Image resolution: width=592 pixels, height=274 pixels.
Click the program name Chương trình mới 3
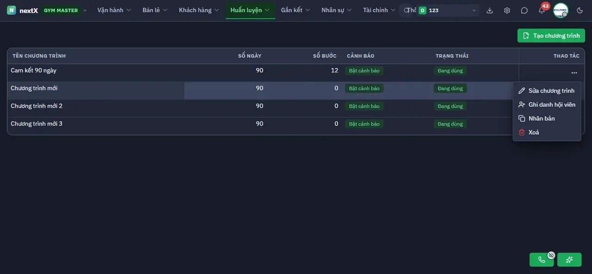37,124
